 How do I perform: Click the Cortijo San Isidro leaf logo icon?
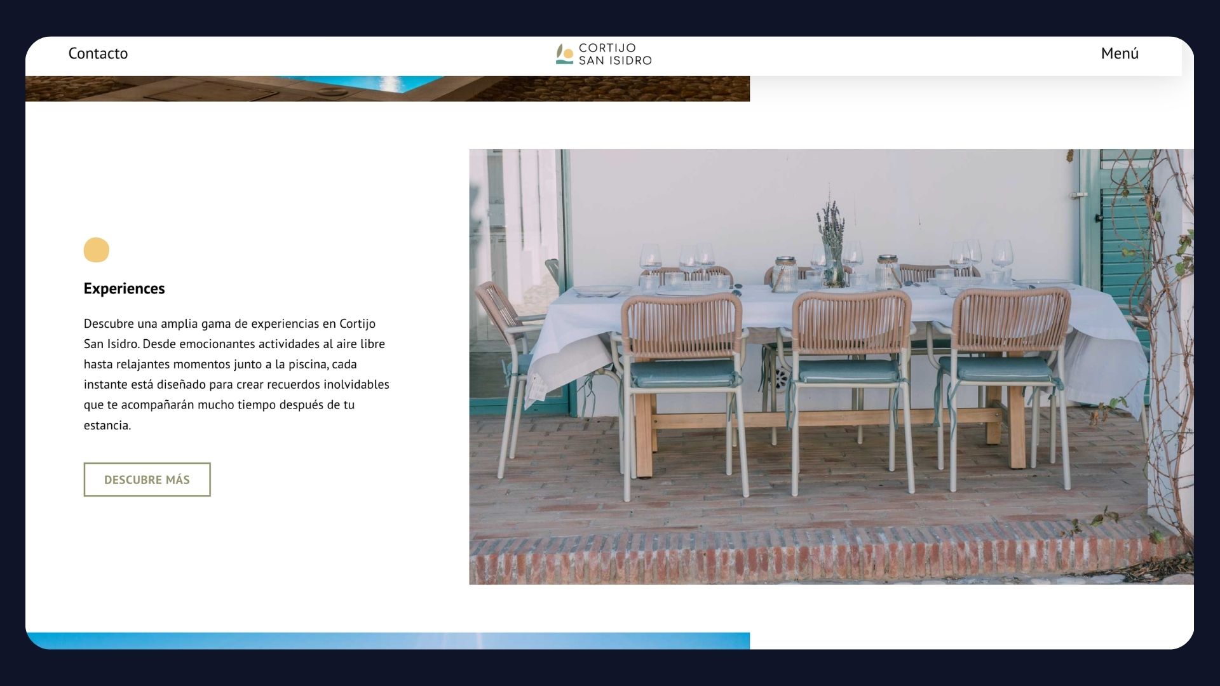click(x=564, y=54)
